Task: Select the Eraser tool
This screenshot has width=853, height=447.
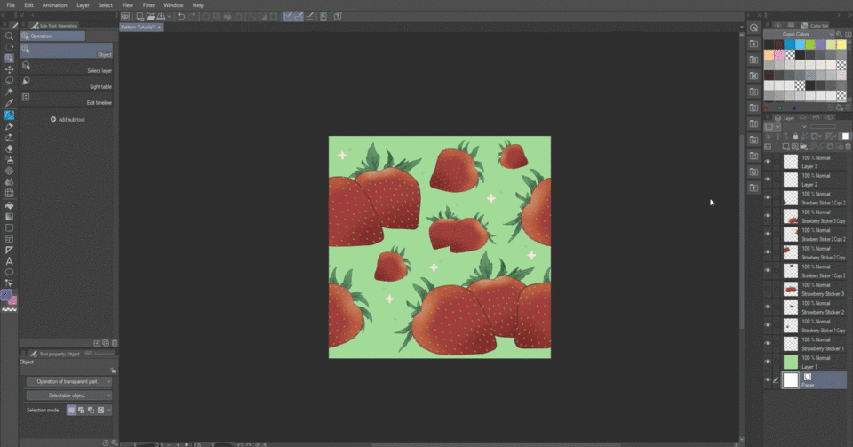Action: coord(9,148)
